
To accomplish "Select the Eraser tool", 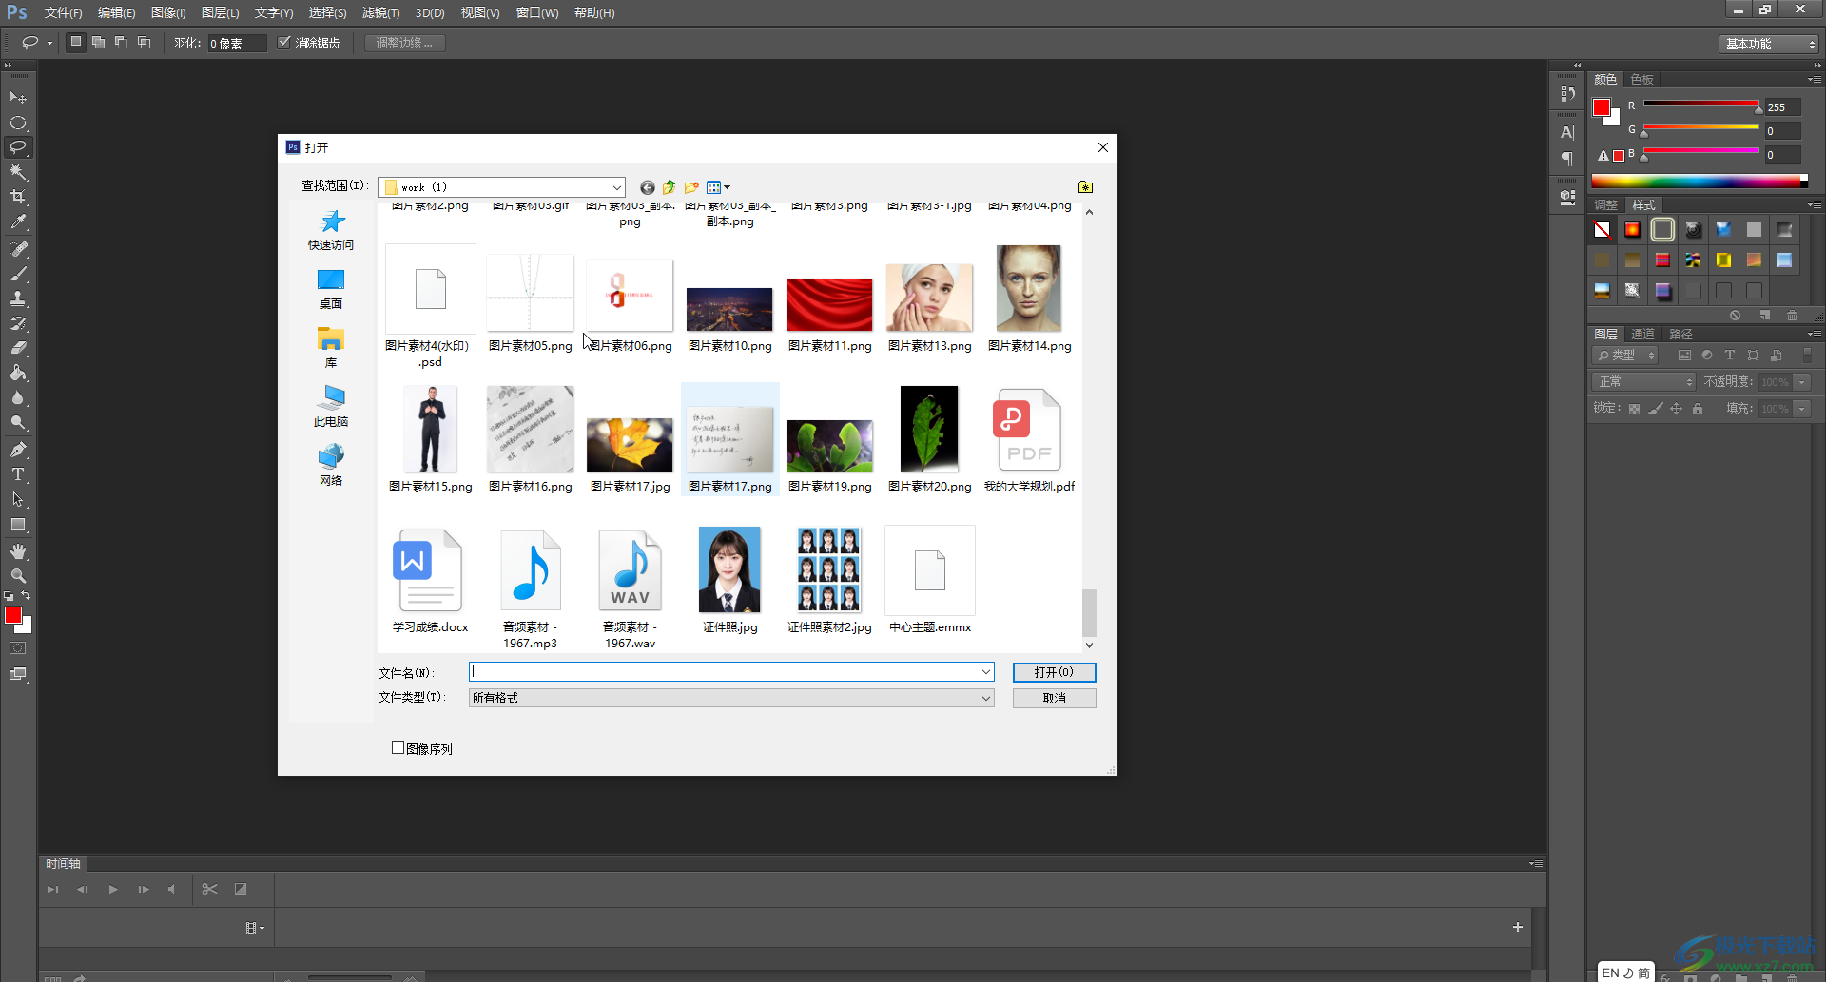I will pyautogui.click(x=18, y=348).
